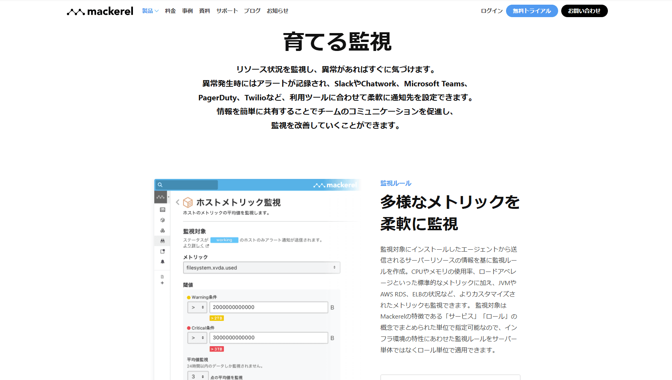
Task: Click the Critical threshold field 3000000000000
Action: pos(269,338)
